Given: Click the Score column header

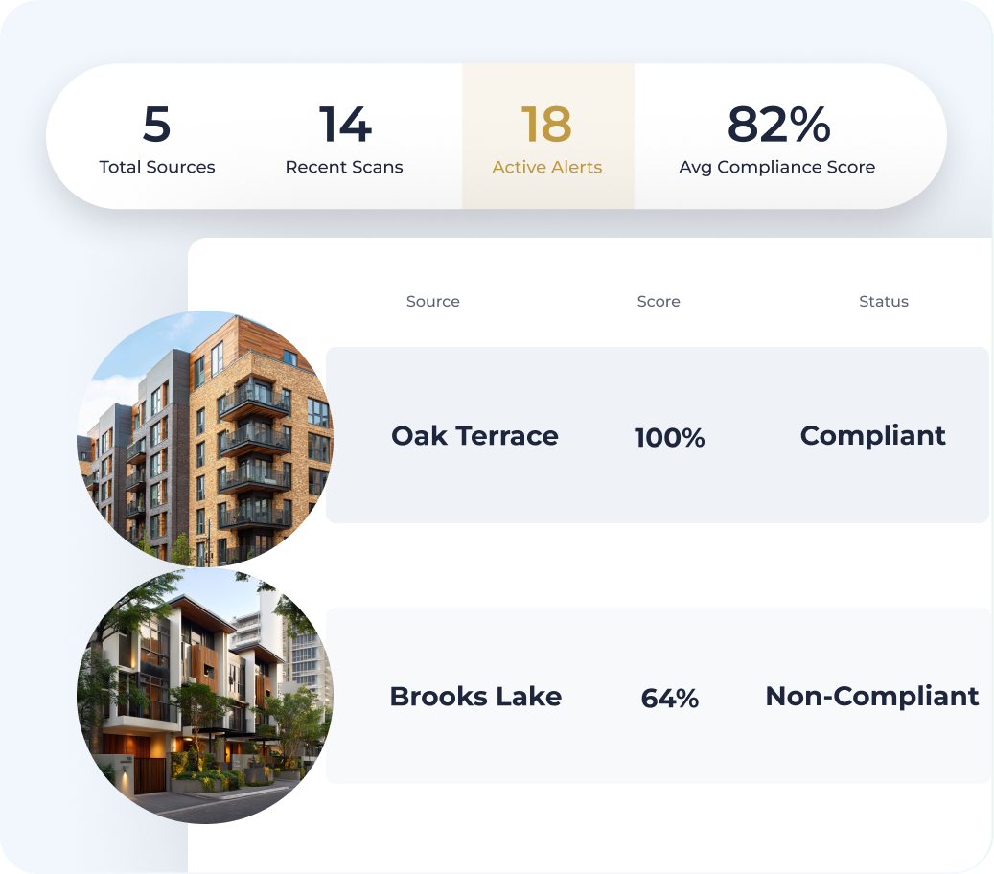Looking at the screenshot, I should tap(659, 301).
